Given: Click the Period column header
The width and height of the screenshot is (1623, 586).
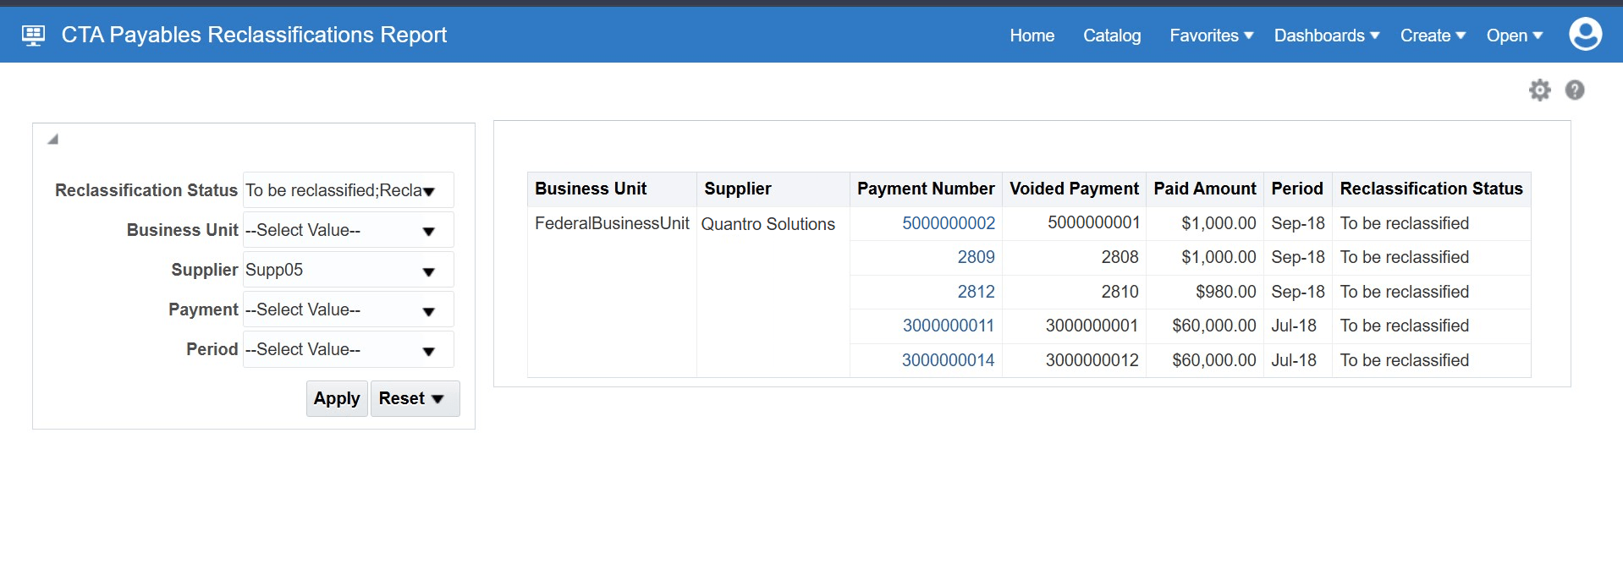Looking at the screenshot, I should 1297,189.
